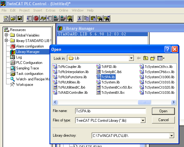Select Task configuration in Resources tree
Screen dimensions: 184x147
30,74
